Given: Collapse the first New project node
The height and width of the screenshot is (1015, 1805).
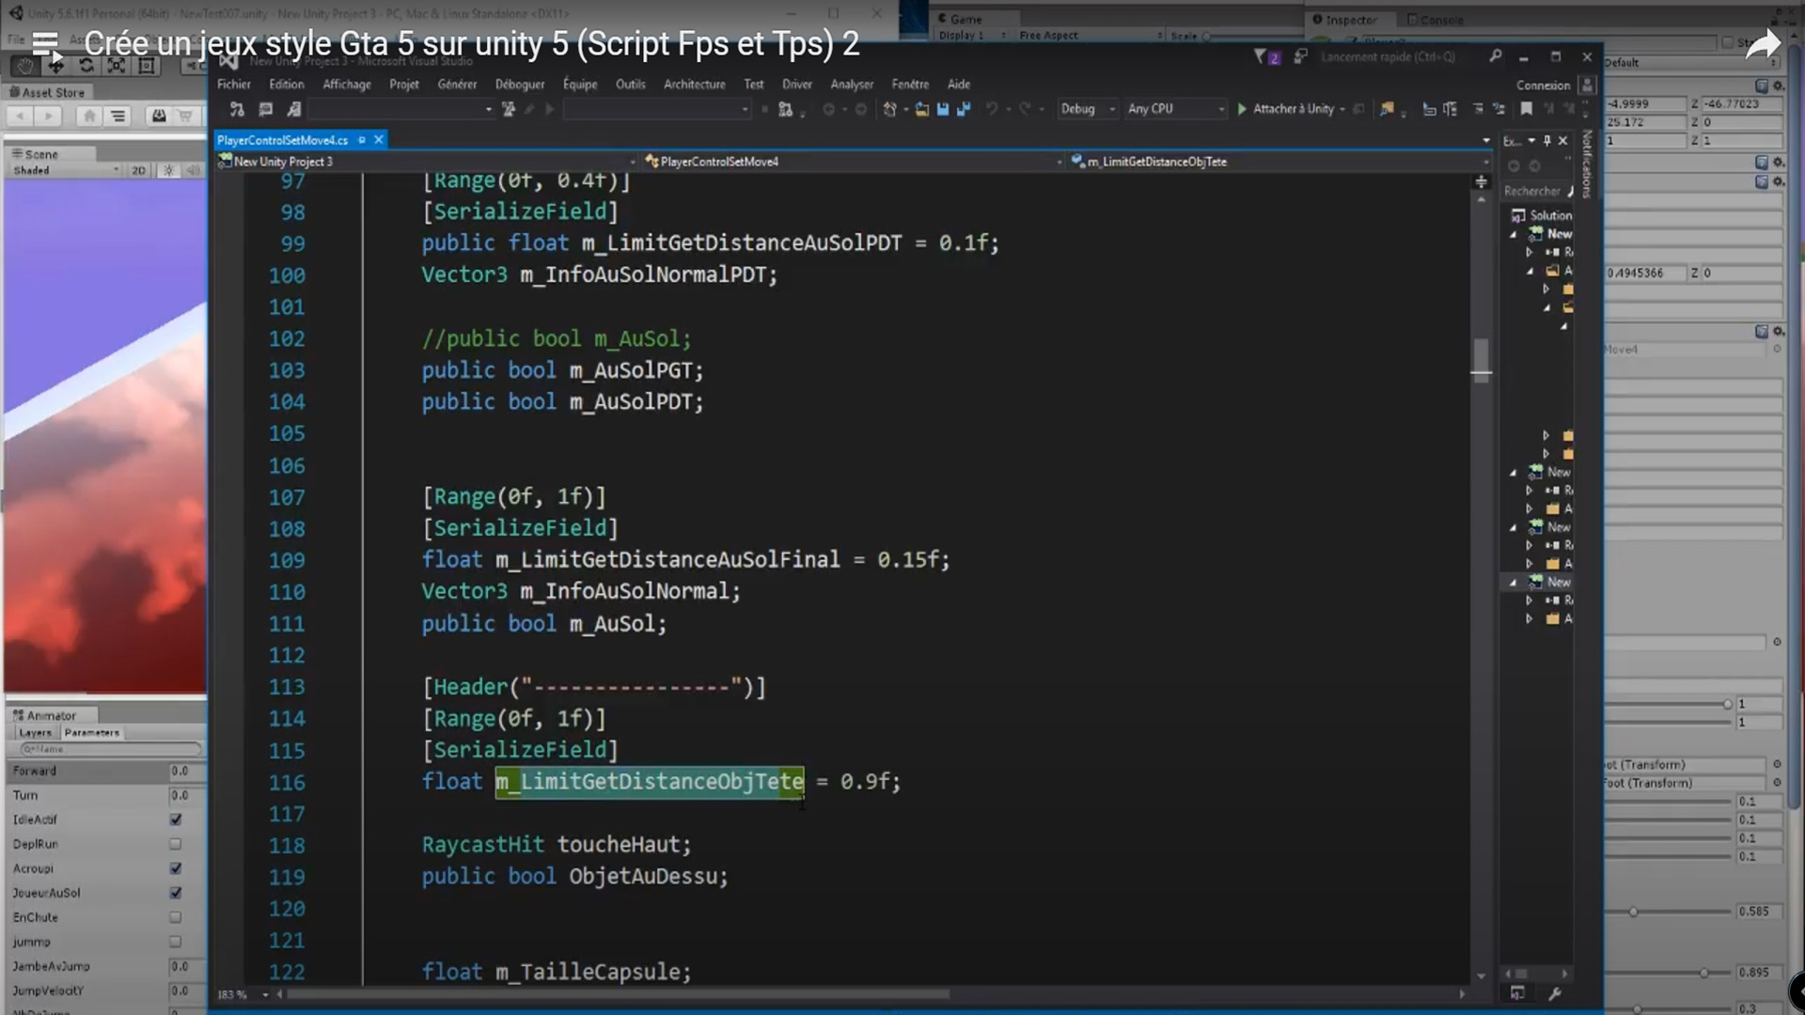Looking at the screenshot, I should [x=1514, y=234].
